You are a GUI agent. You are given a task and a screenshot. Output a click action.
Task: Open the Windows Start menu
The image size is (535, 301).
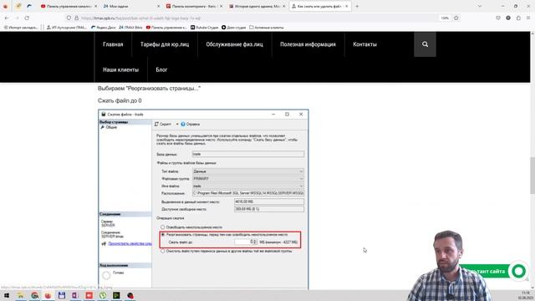pyautogui.click(x=7, y=295)
